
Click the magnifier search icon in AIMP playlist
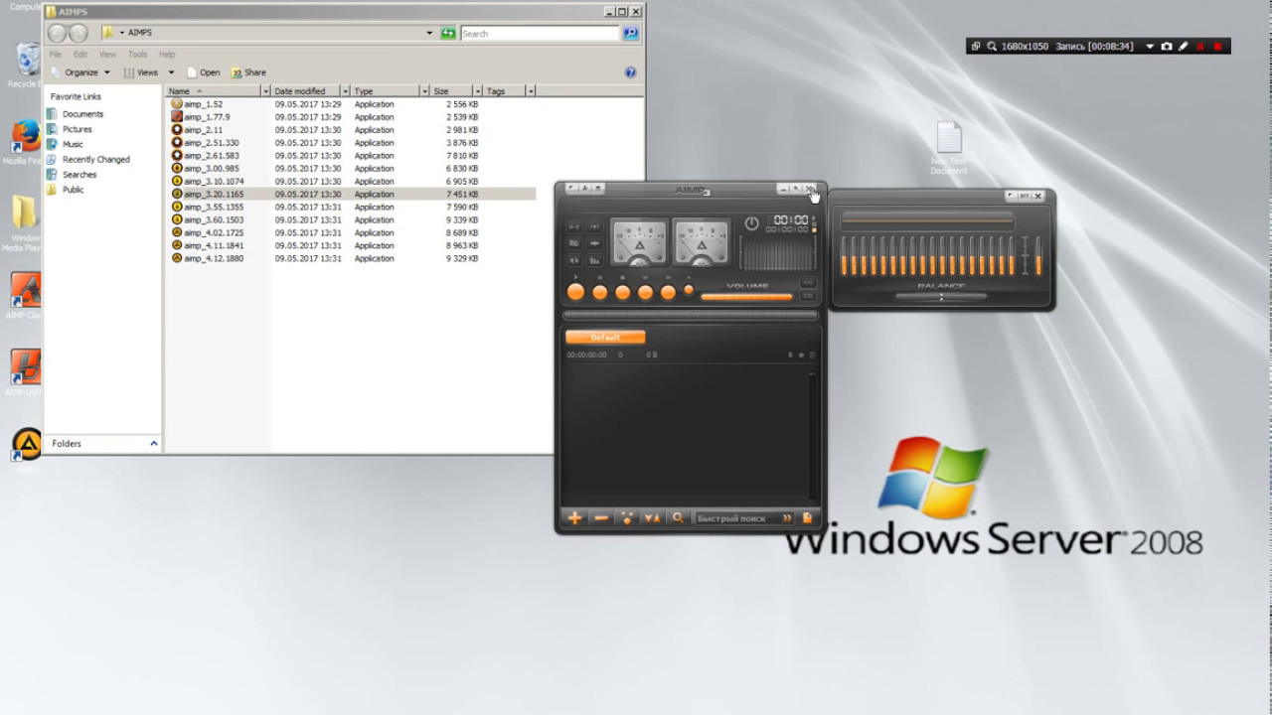678,517
